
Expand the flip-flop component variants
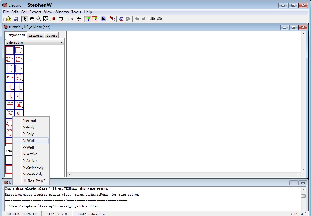(22, 80)
